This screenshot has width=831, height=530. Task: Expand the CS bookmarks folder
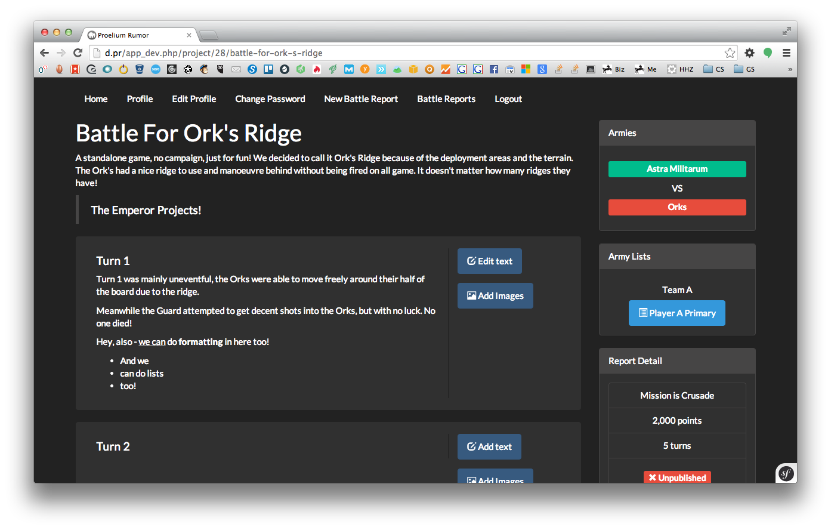(713, 69)
